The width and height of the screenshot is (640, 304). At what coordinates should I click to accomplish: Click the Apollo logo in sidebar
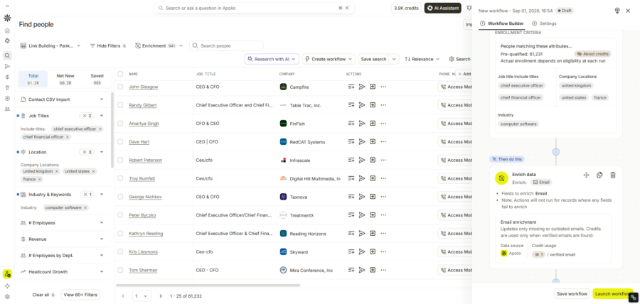(7, 18)
